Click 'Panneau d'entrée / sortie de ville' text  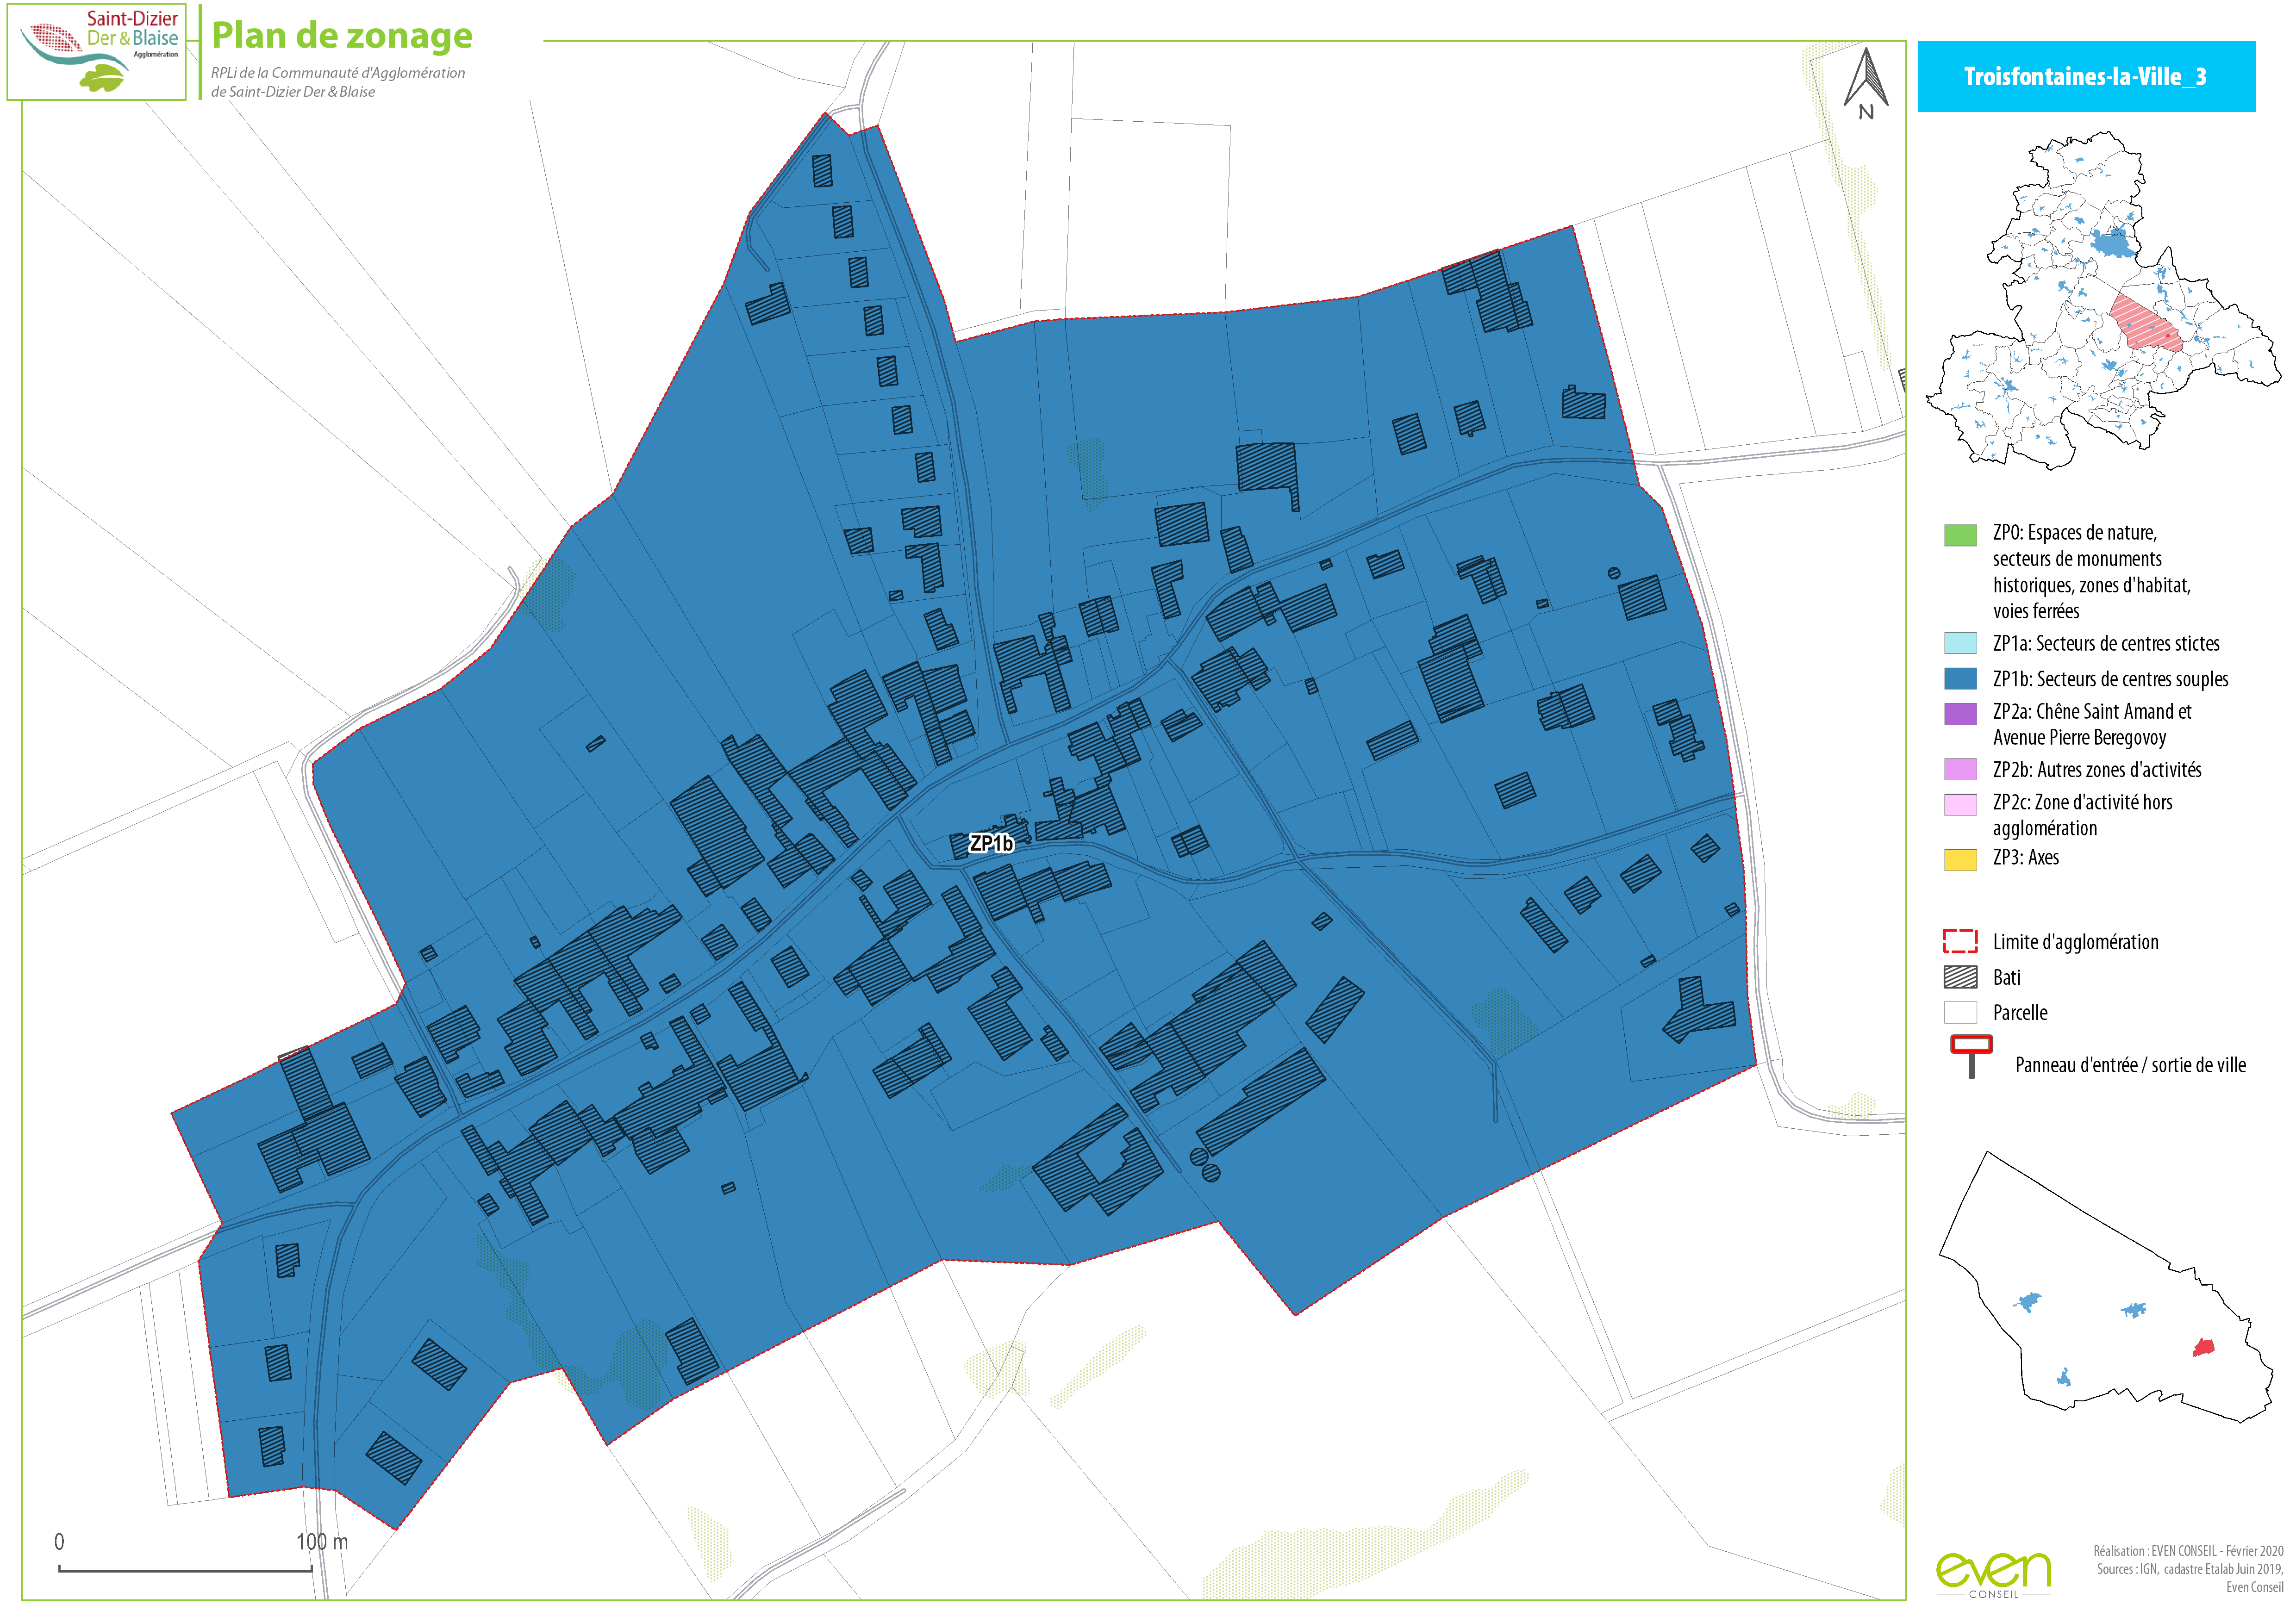pos(2130,1065)
